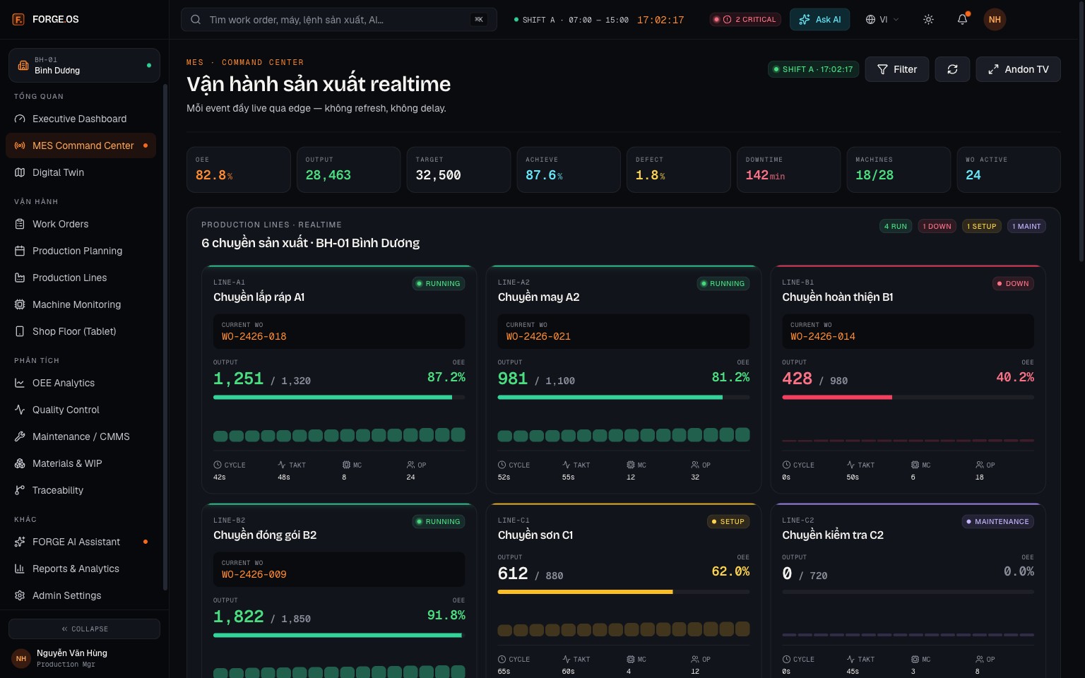The width and height of the screenshot is (1085, 678).
Task: Click the SHIFT A live status badge
Action: 813,69
